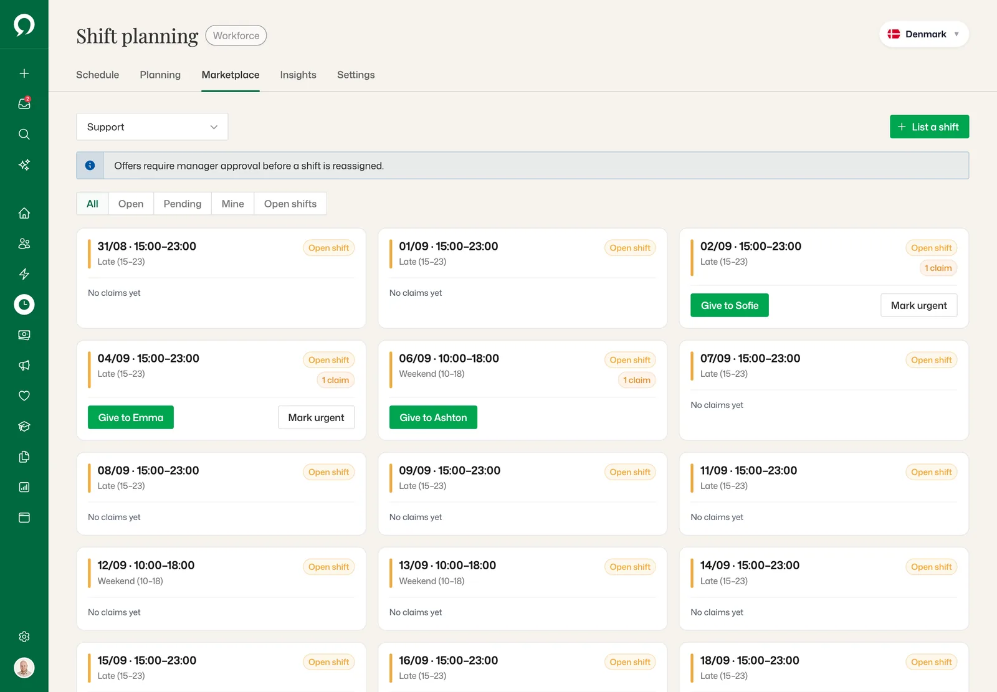Select the Marketplace tab

point(231,75)
